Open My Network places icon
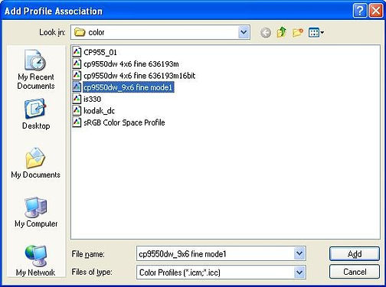 point(36,261)
